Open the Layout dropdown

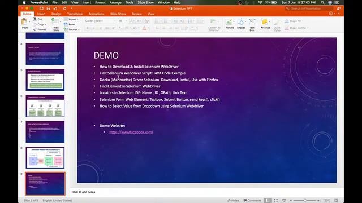(71, 19)
